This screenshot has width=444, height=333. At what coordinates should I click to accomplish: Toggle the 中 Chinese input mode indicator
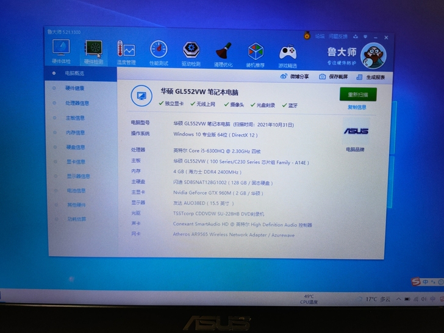pos(425,282)
